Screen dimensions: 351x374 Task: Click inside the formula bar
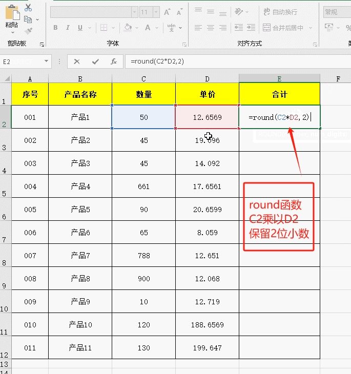238,61
